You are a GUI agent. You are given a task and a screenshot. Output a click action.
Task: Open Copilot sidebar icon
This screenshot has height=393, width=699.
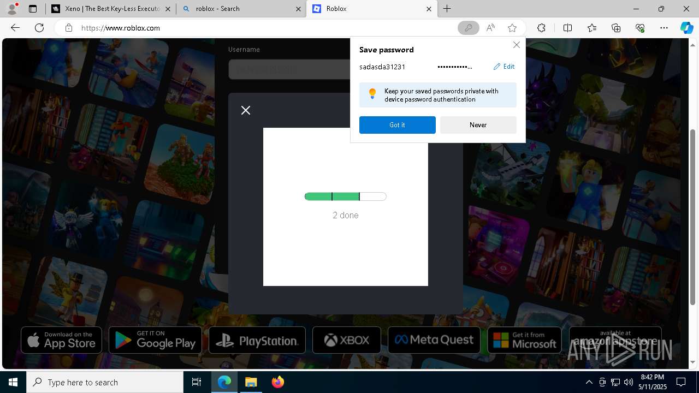pos(686,28)
